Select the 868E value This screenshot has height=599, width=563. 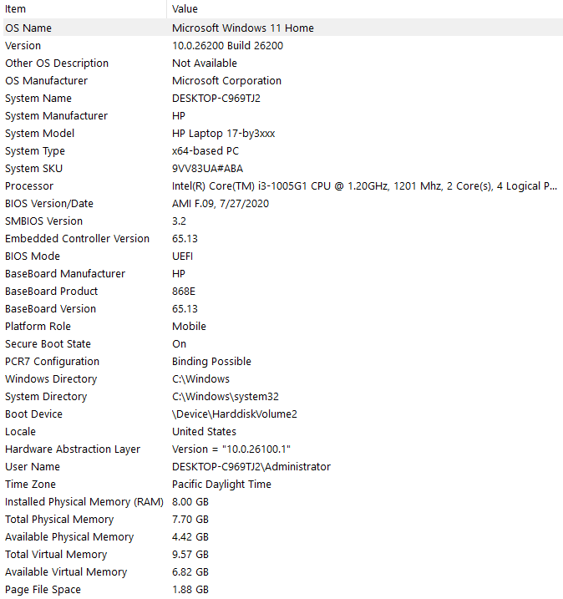click(184, 292)
